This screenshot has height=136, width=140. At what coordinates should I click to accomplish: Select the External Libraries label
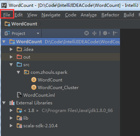34,103
